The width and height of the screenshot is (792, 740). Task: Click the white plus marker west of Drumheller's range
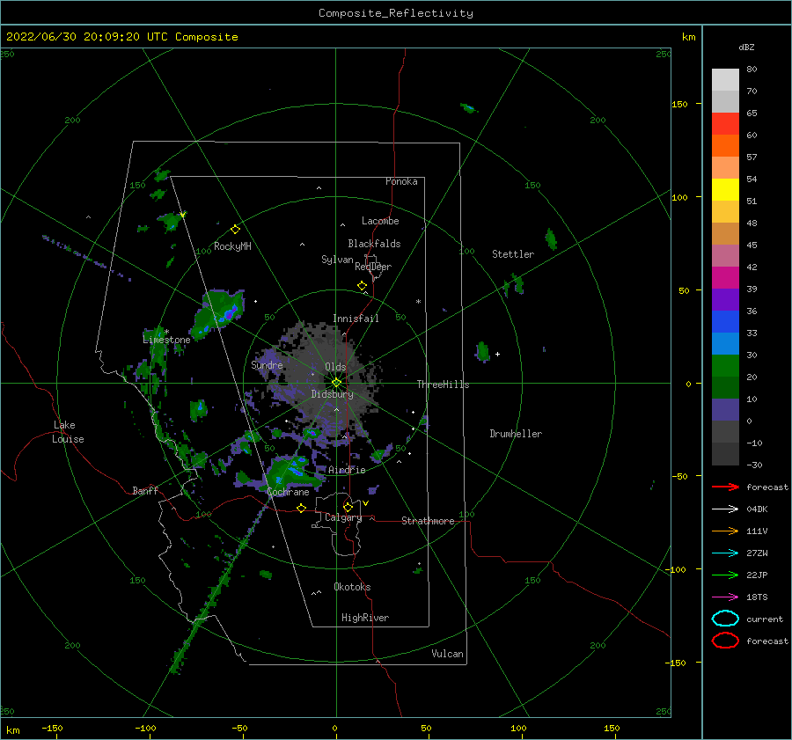(x=497, y=354)
